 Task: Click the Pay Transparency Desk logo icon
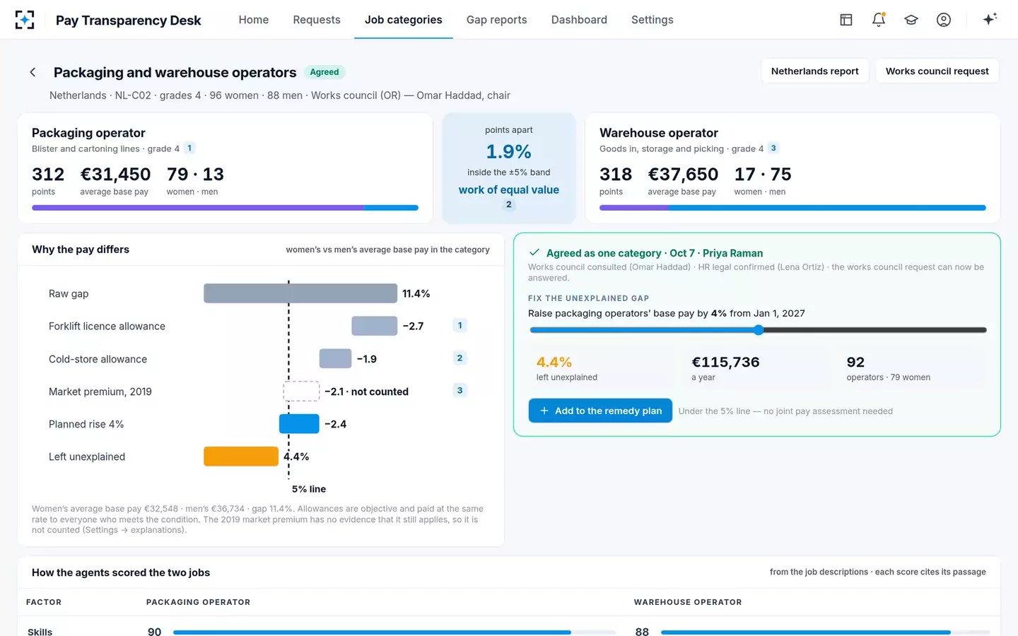pyautogui.click(x=25, y=20)
